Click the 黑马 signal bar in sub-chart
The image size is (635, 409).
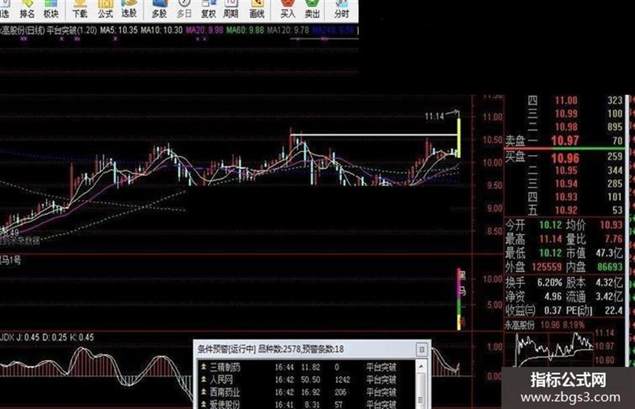[459, 300]
